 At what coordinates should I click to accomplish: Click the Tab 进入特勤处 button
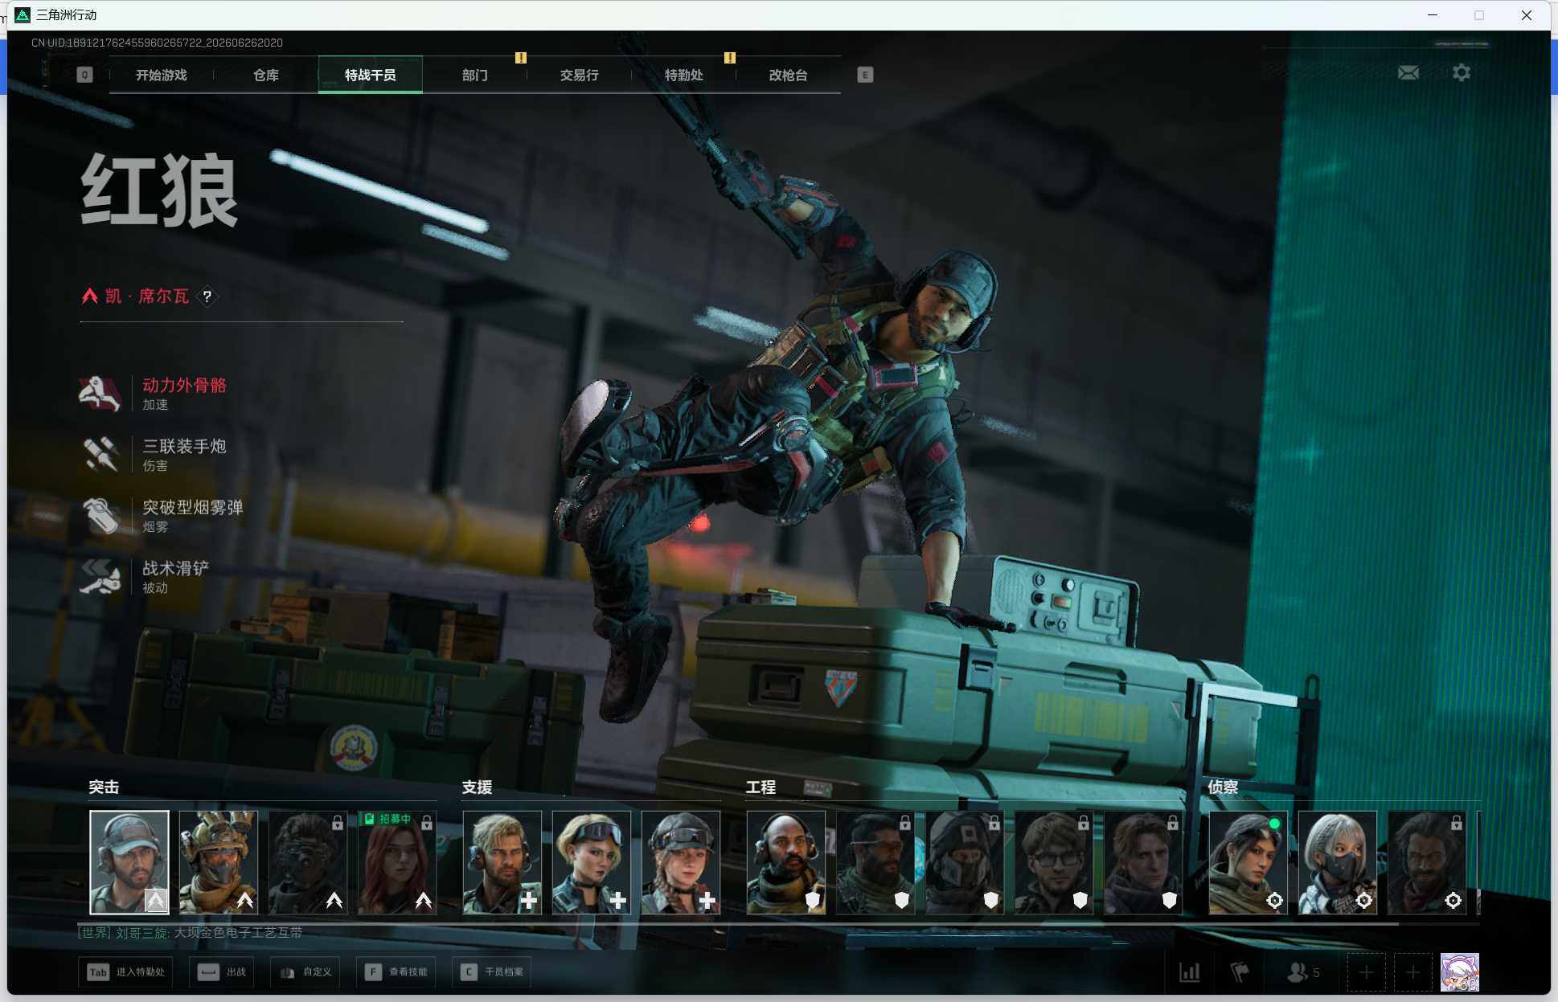pyautogui.click(x=125, y=972)
